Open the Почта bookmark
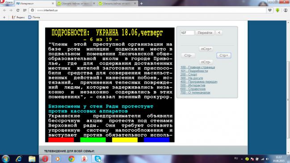 (x=34, y=17)
